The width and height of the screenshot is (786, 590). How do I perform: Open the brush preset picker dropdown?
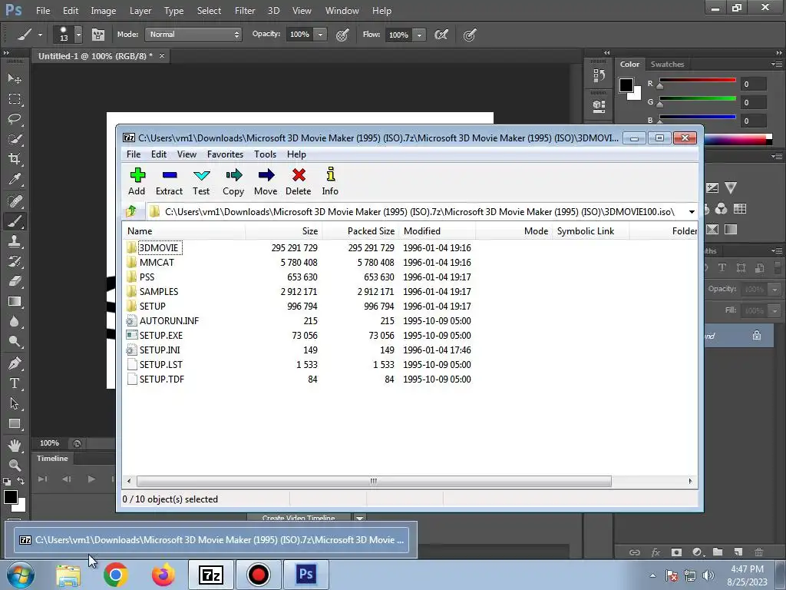78,35
